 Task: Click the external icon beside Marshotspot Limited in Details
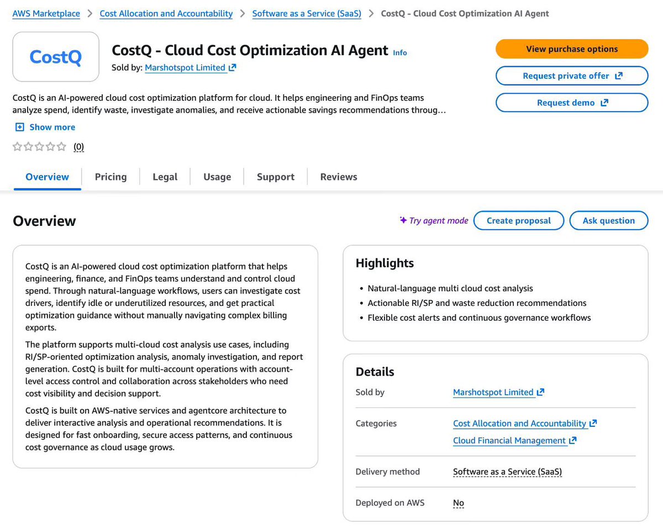[x=541, y=392]
